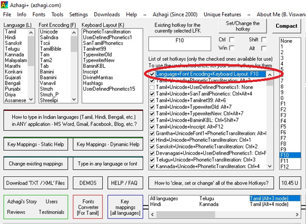Click Font Encoding list scroll-down arrow
Image resolution: width=306 pixels, height=224 pixels.
(x=74, y=99)
